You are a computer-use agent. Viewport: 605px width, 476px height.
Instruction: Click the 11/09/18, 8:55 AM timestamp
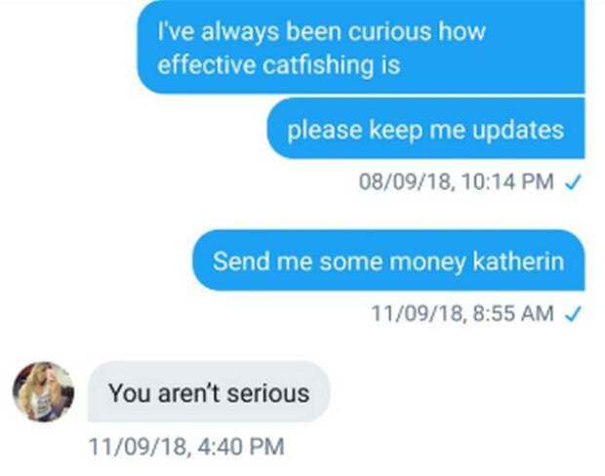coord(463,313)
